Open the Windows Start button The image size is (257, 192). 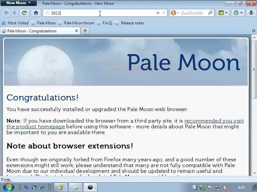click(9, 187)
